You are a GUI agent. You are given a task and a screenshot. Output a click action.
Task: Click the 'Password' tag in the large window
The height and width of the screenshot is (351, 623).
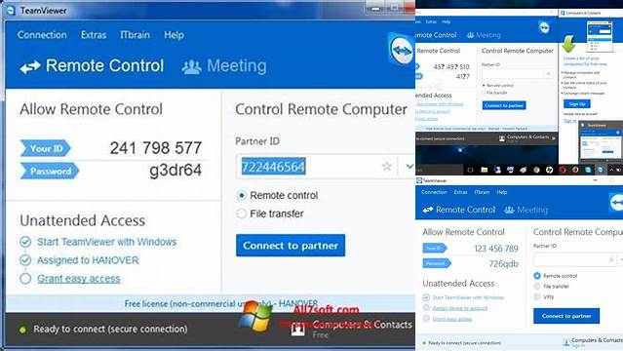tap(50, 171)
